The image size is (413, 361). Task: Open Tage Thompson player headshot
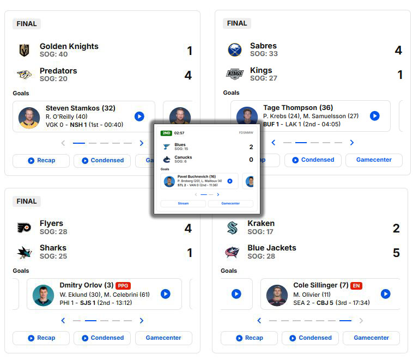pos(247,115)
